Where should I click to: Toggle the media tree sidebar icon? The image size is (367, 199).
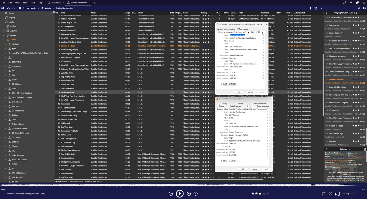click(2, 8)
